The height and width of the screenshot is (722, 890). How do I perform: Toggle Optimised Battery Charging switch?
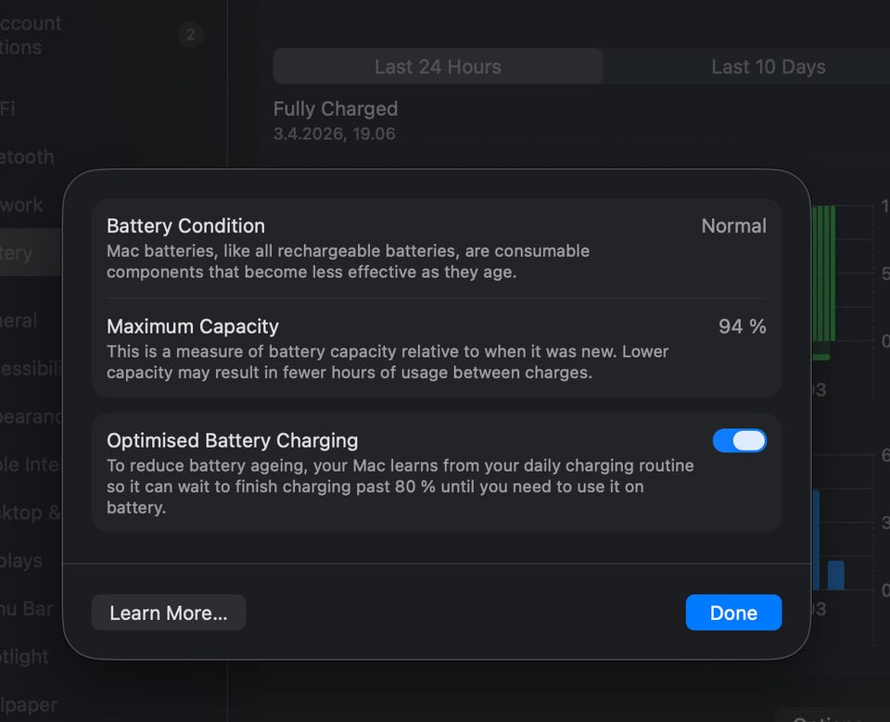[740, 440]
